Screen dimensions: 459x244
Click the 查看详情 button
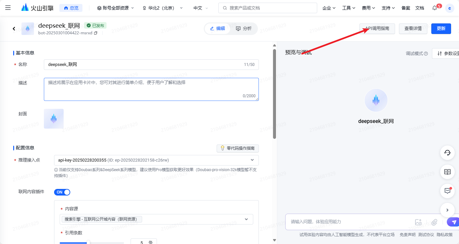(x=413, y=29)
